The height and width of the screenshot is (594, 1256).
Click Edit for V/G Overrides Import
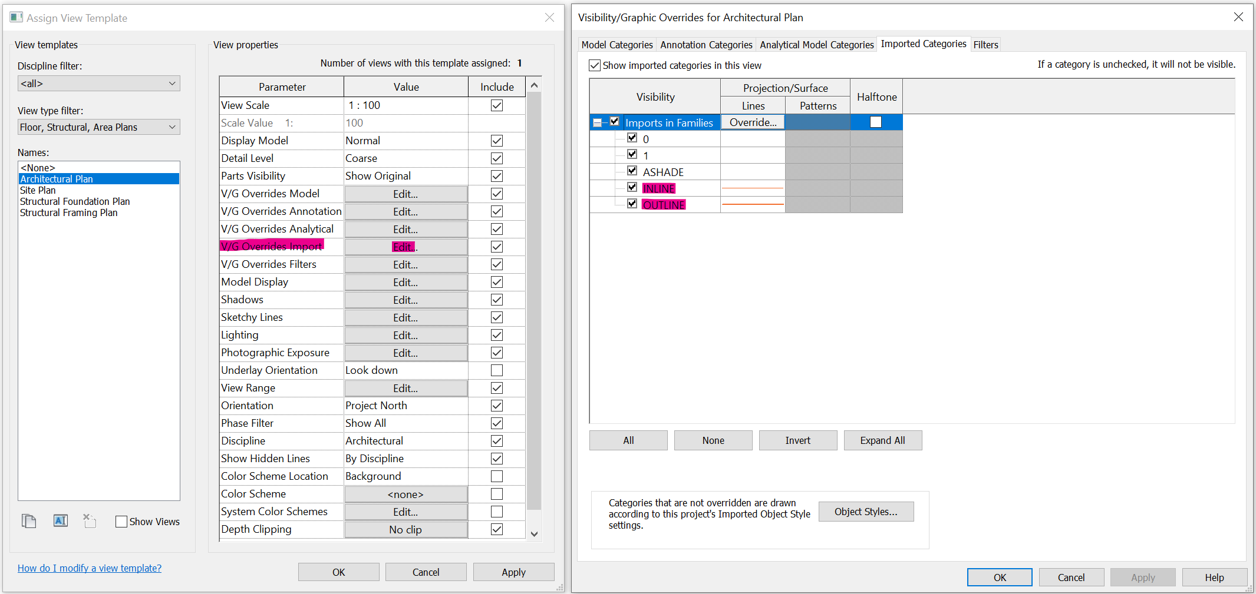pos(406,247)
